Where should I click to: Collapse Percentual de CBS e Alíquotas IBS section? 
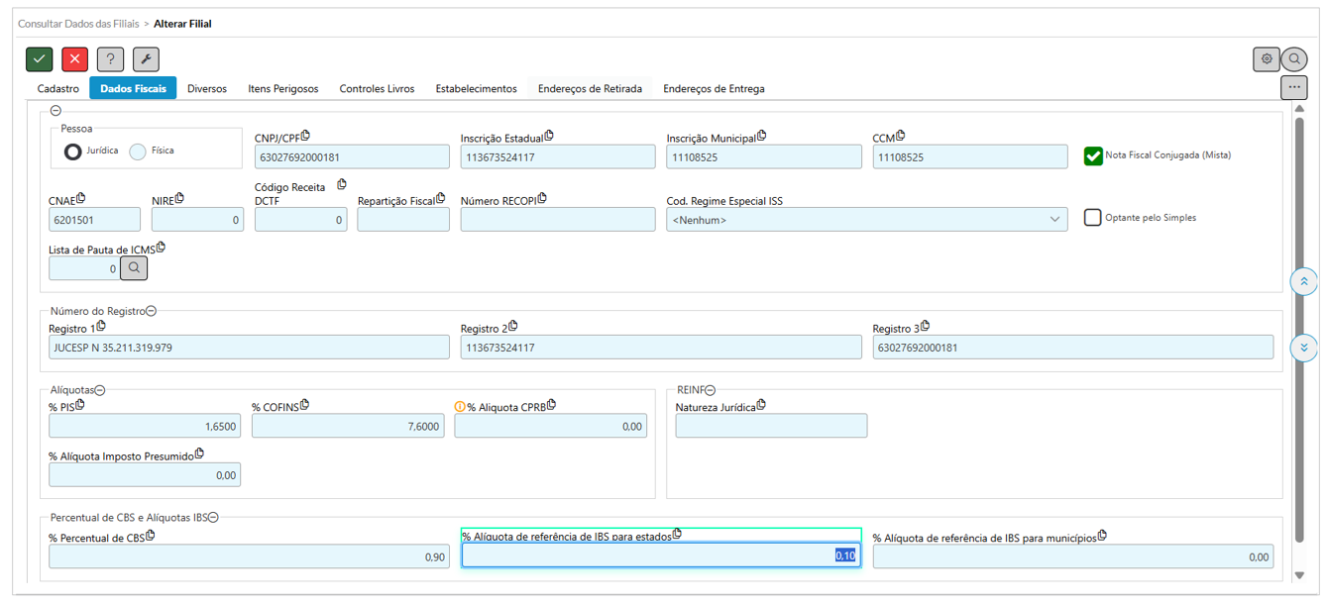(213, 517)
